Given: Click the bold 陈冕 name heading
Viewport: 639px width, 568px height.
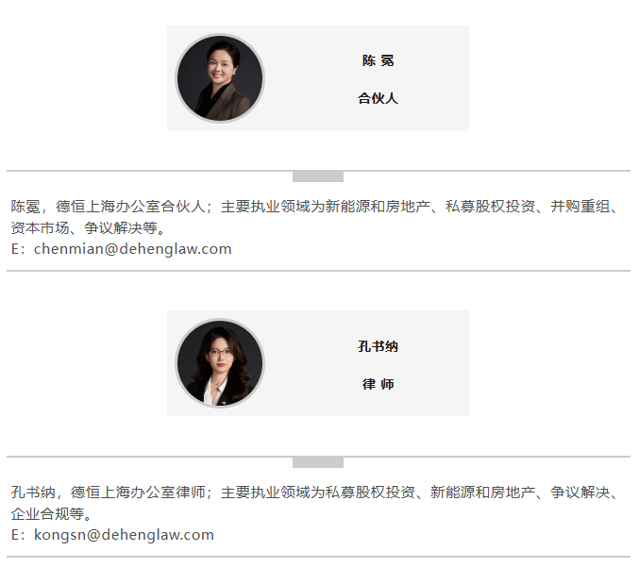Looking at the screenshot, I should tap(378, 60).
